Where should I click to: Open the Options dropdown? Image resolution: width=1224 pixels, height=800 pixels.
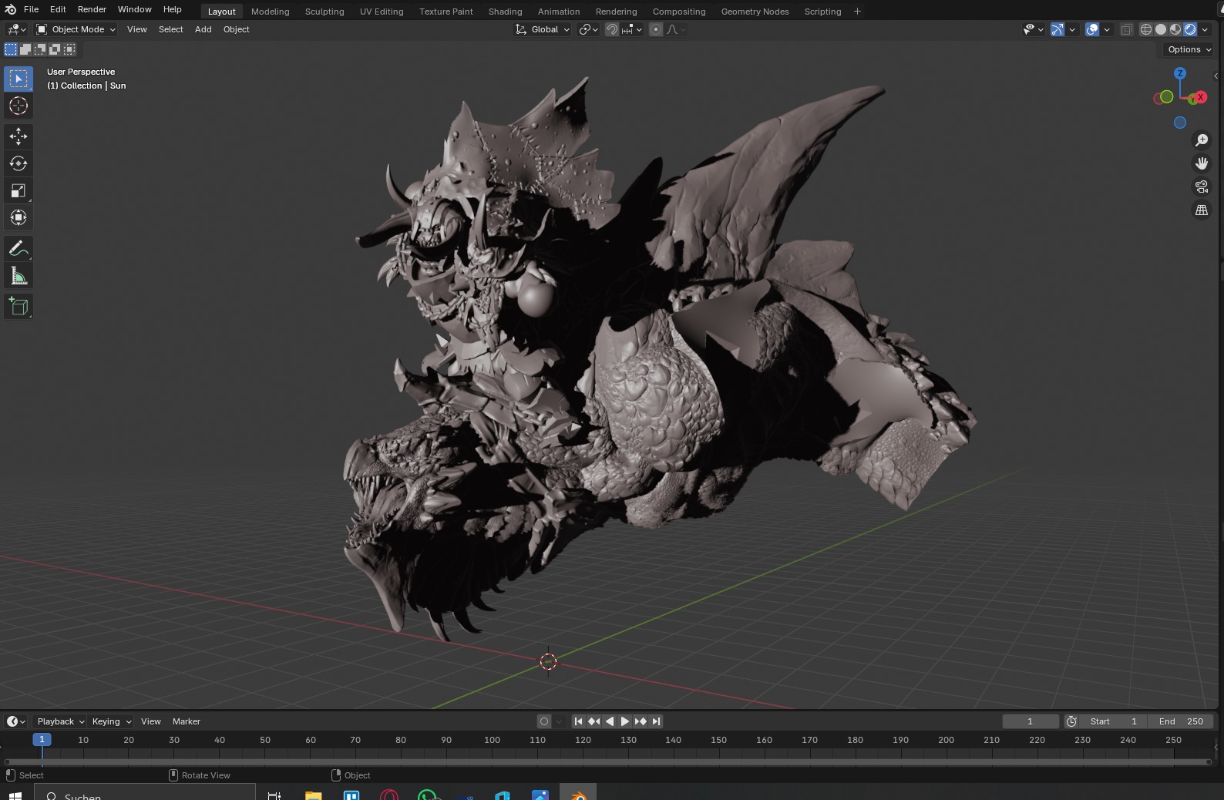[1189, 49]
